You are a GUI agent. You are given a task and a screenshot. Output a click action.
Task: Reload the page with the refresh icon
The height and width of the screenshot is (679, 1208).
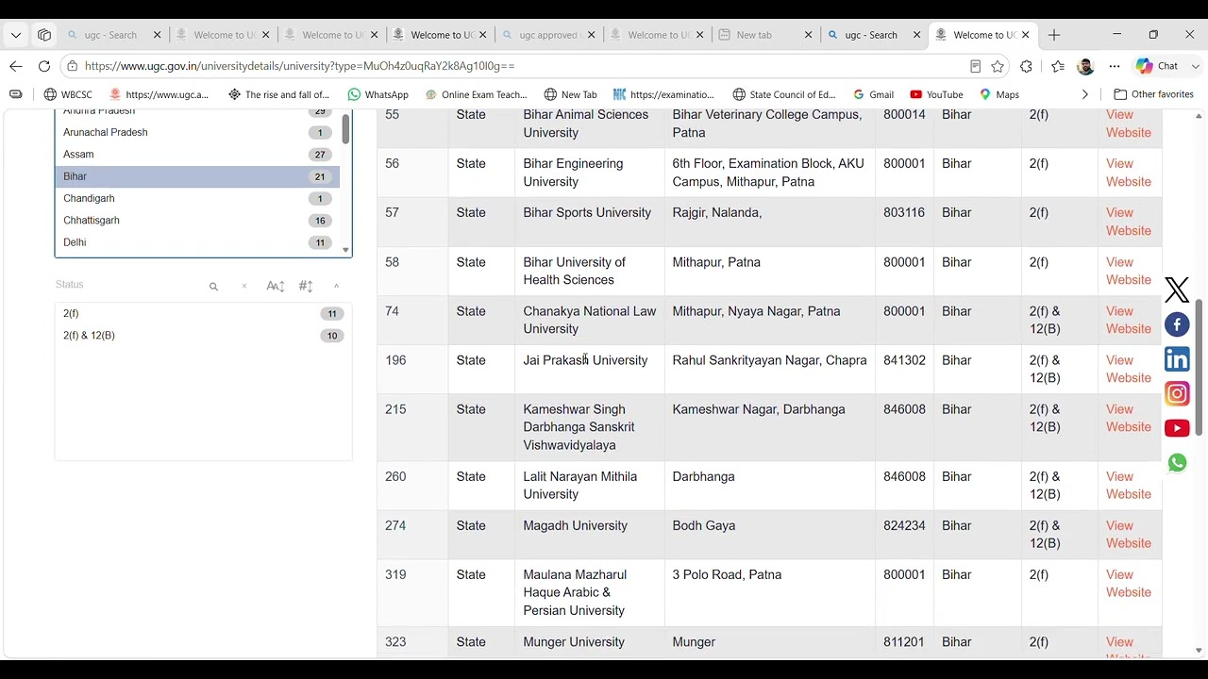click(x=44, y=66)
